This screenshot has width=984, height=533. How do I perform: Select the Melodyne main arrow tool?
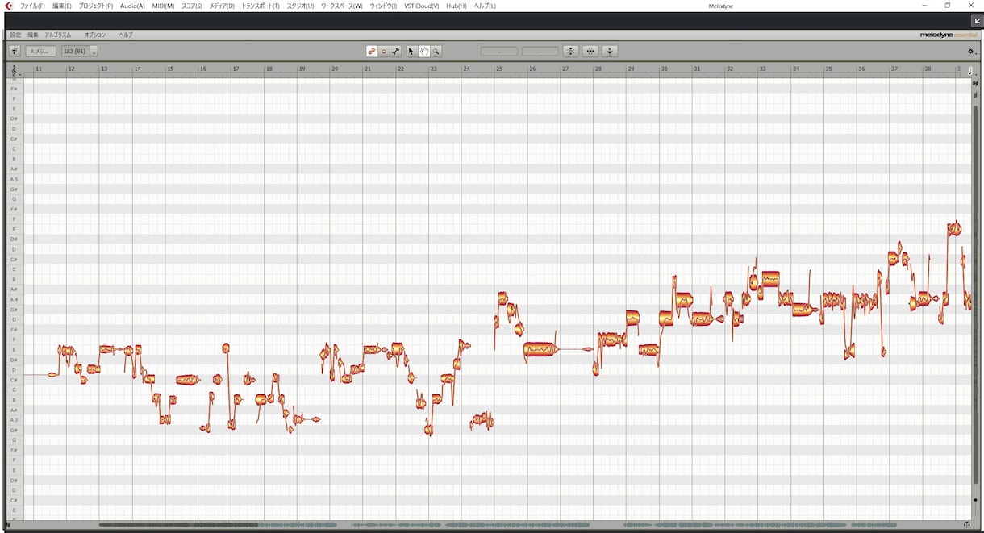(411, 51)
